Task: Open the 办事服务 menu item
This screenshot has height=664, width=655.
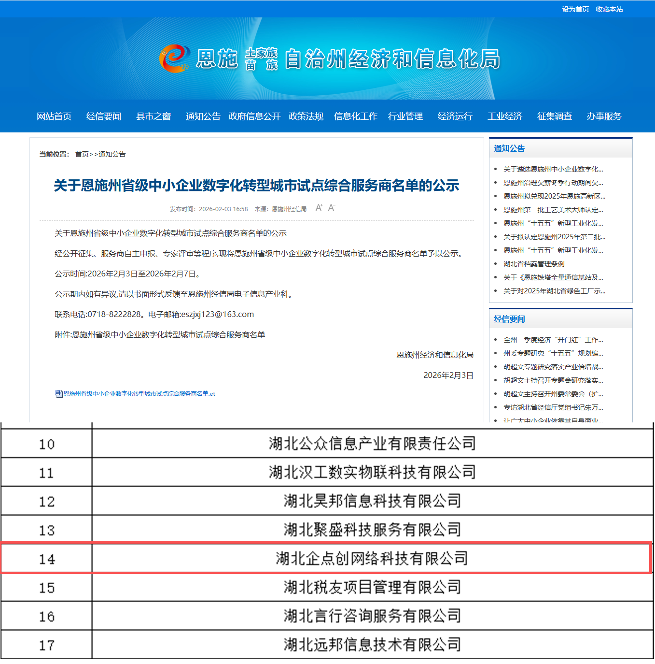Action: coord(604,116)
